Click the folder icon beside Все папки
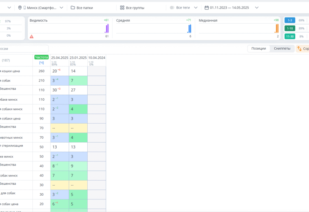Screen dimensions: 309x212 [x=73, y=8]
